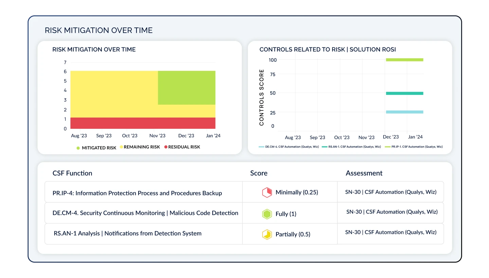Click the Assessment column header
Viewport: 489px width, 278px height.
point(364,173)
